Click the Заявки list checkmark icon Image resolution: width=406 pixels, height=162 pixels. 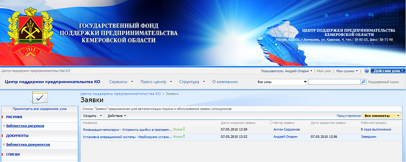(40, 98)
